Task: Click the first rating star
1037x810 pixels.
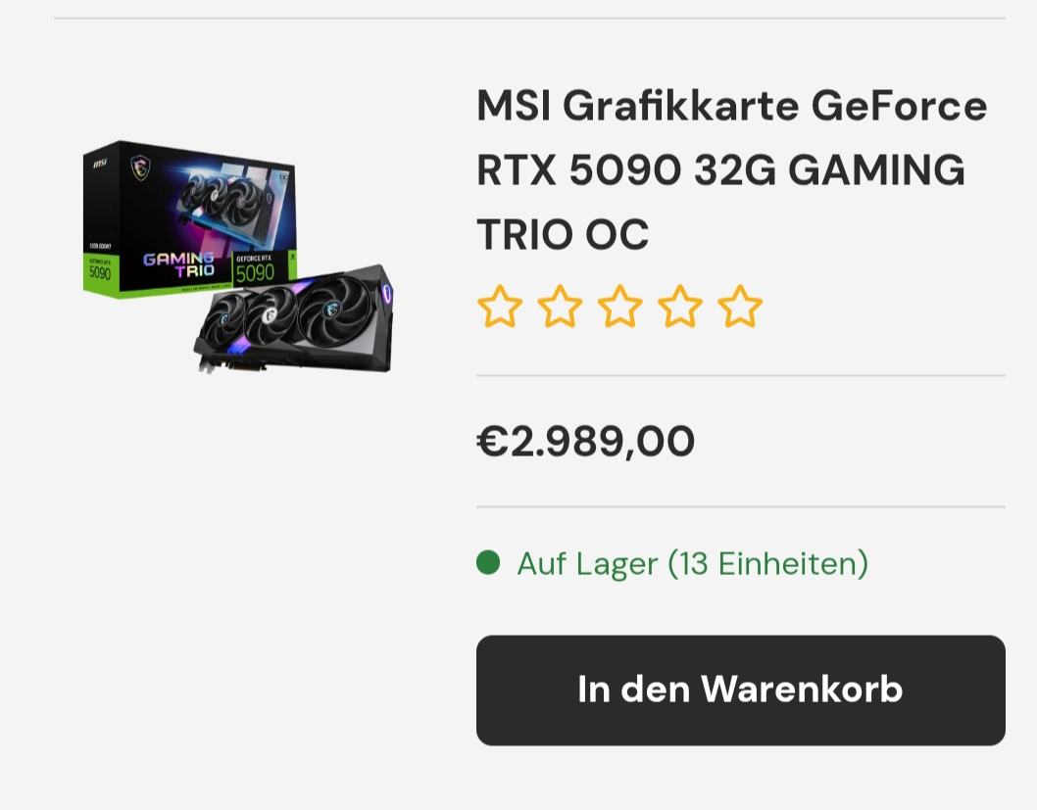Action: (500, 307)
